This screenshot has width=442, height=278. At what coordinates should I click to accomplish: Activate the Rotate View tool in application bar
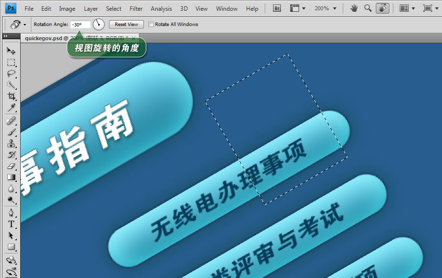[x=383, y=8]
